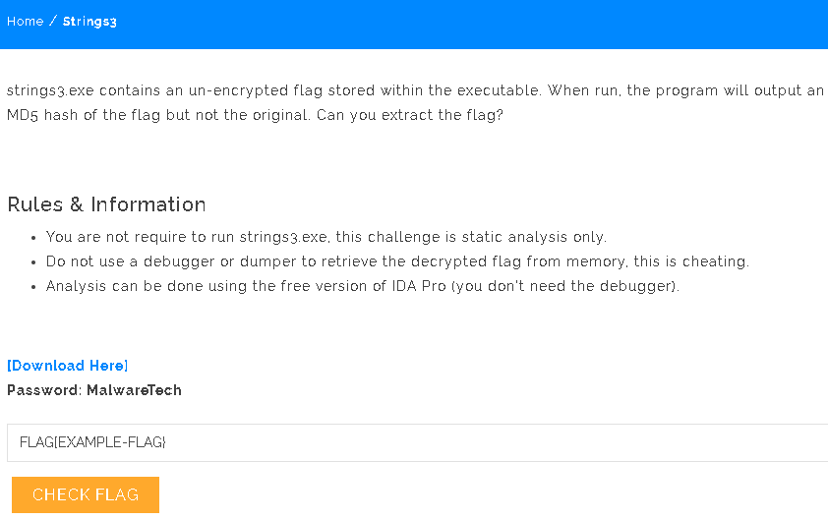
Task: Select the Strings3 breadcrumb item
Action: pos(89,22)
